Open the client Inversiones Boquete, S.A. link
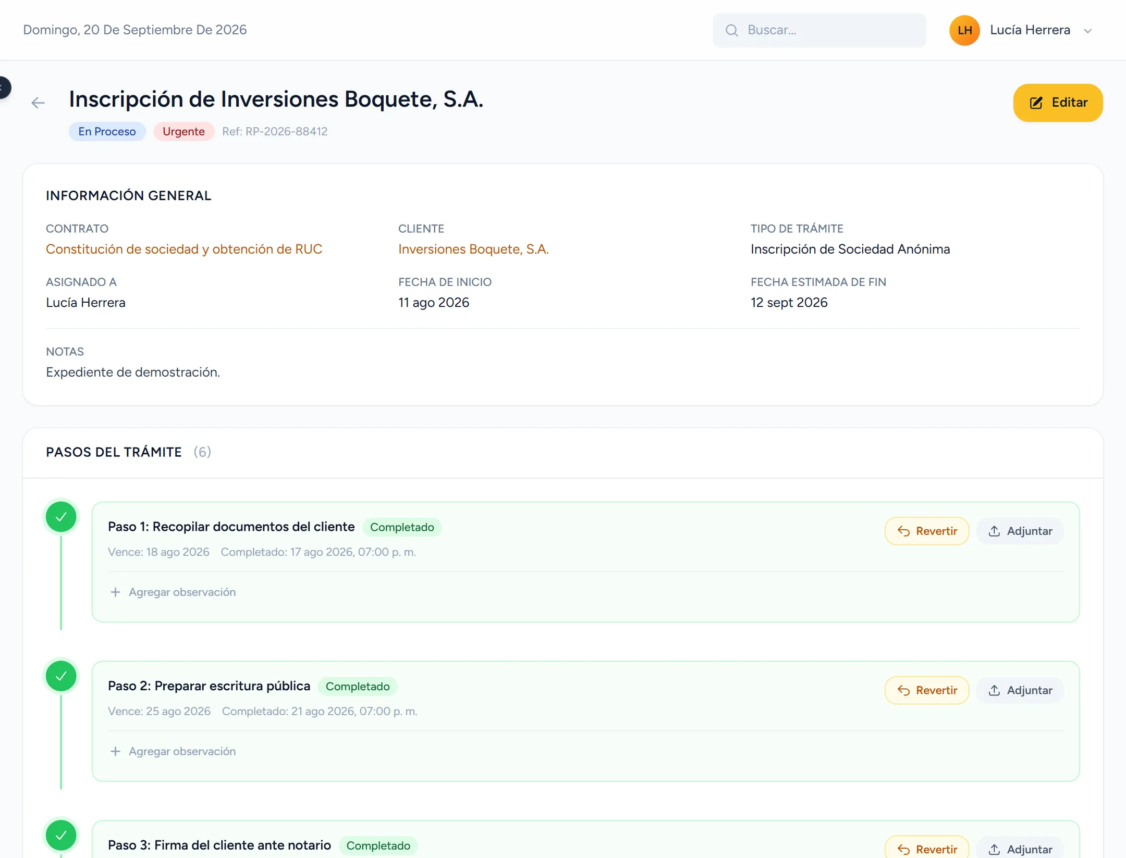 473,249
